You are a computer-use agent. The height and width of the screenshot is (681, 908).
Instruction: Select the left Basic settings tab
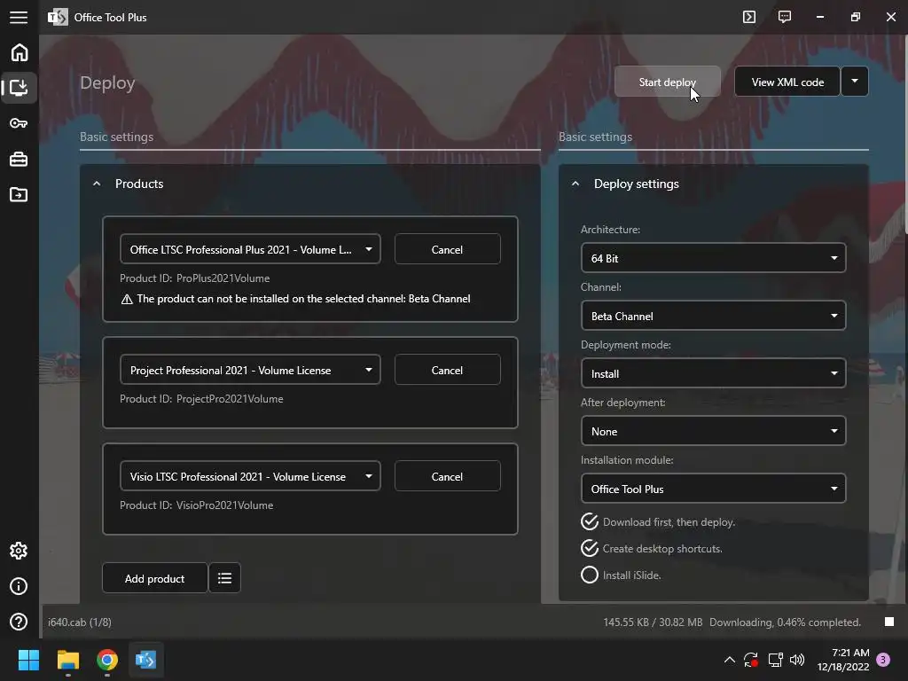[116, 137]
